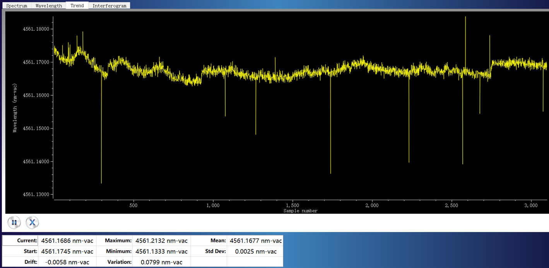
Task: Click the Mean wavelength value cell
Action: tap(255, 241)
